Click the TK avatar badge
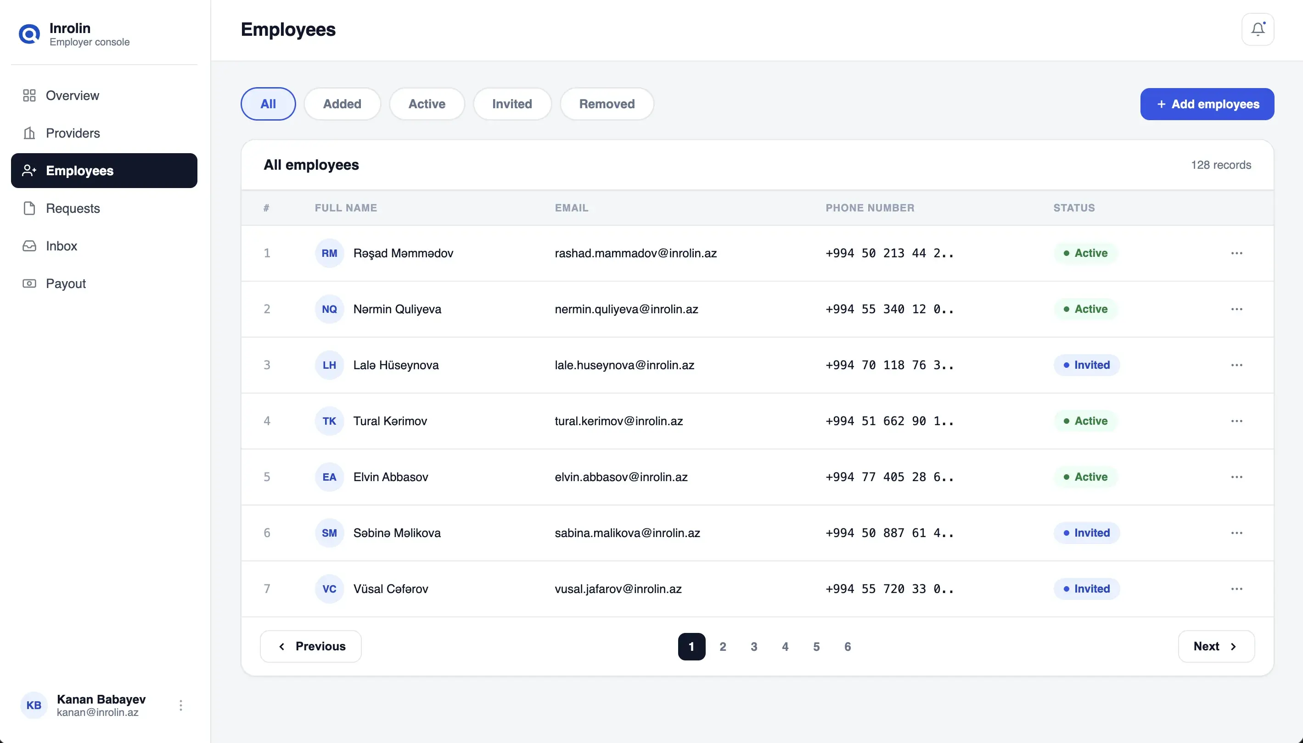Screen dimensions: 1303x743 [330, 421]
